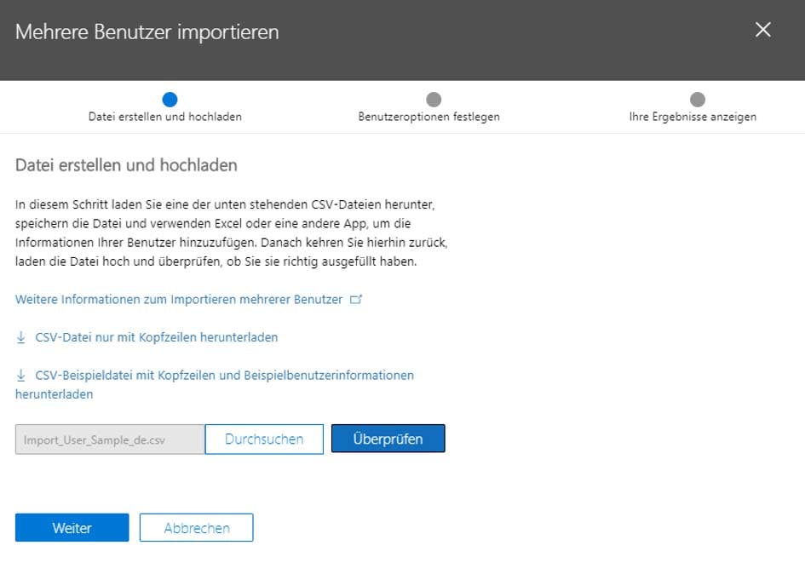Screen dimensions: 805x574
Task: Select the 'Datei erstellen und hochladen' step circle
Action: 170,99
